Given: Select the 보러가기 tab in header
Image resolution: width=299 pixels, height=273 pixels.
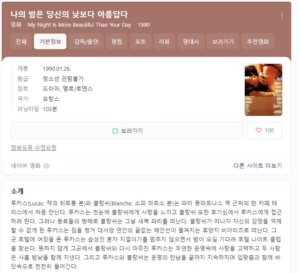Looking at the screenshot, I should (x=223, y=41).
